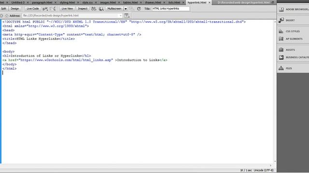
Task: Click the vertical scrollbar up arrow
Action: point(275,22)
